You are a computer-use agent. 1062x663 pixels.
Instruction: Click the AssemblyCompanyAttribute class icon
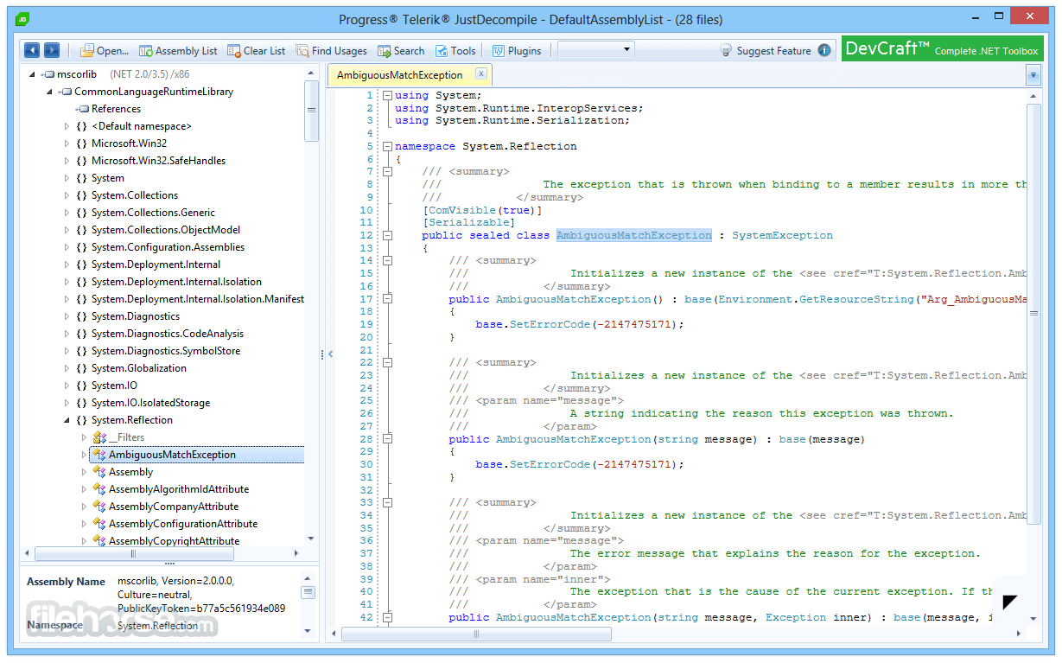[x=99, y=507]
